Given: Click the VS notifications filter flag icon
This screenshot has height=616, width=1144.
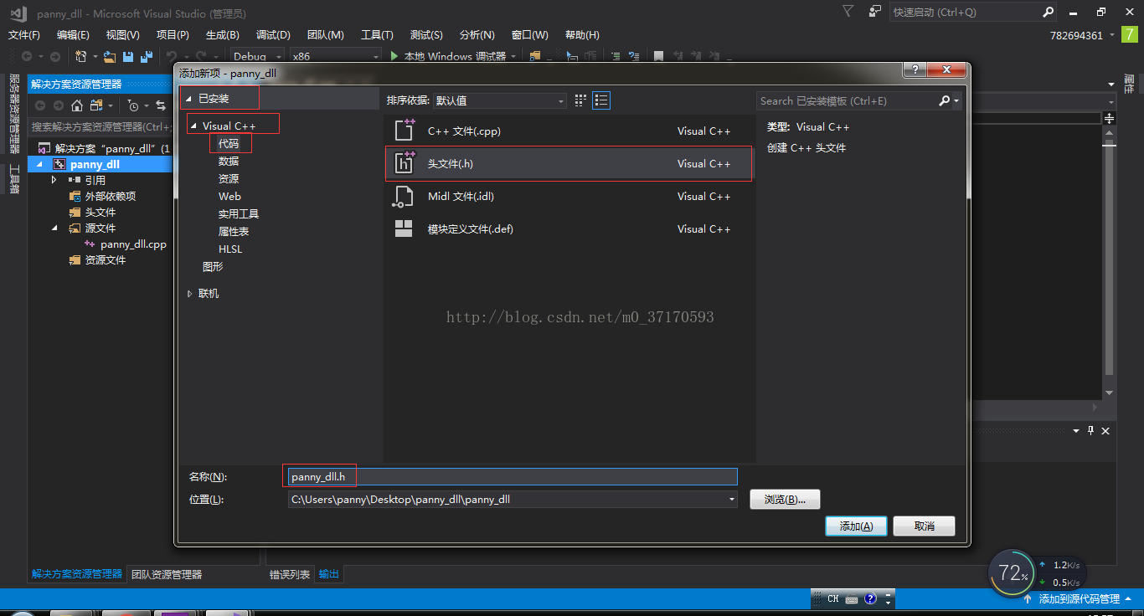Looking at the screenshot, I should [x=848, y=11].
